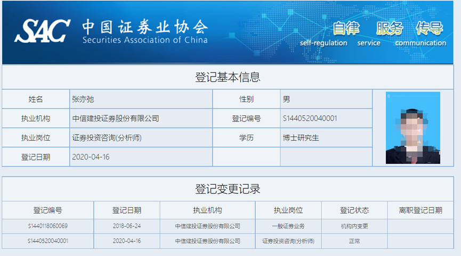This screenshot has width=461, height=256.
Task: Click 证券投资咨询(分析师) in basic info
Action: click(x=107, y=138)
